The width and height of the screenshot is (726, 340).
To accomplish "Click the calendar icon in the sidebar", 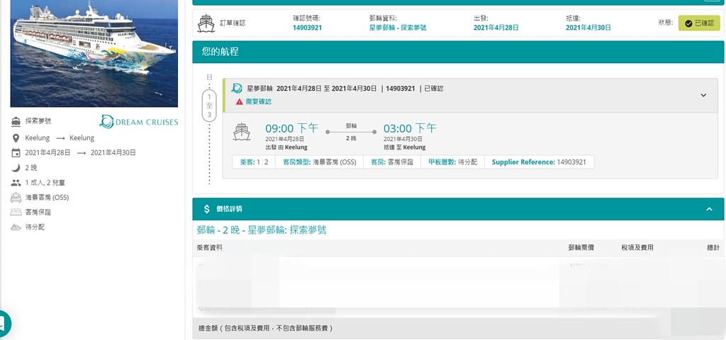I will 16,153.
